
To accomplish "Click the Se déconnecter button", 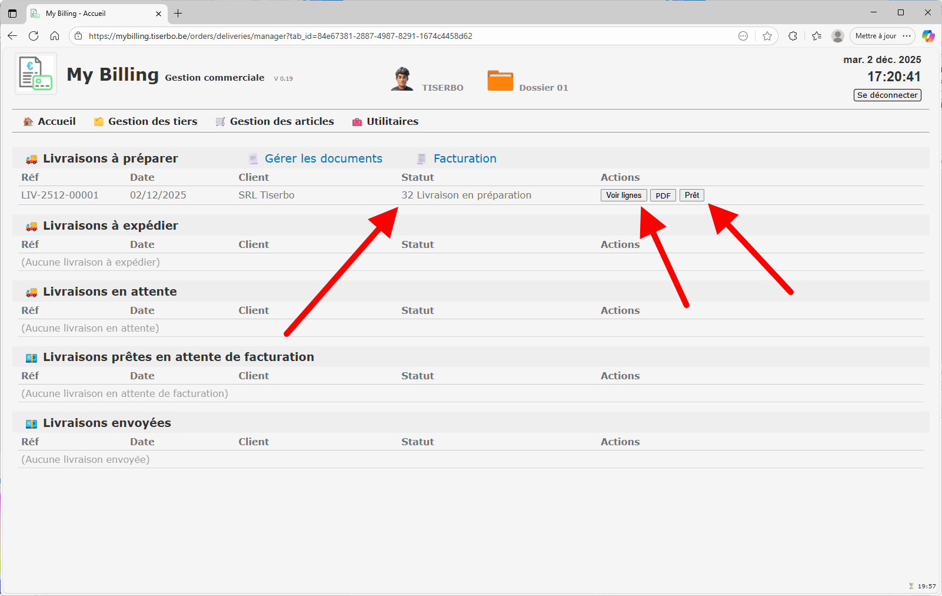I will click(887, 95).
